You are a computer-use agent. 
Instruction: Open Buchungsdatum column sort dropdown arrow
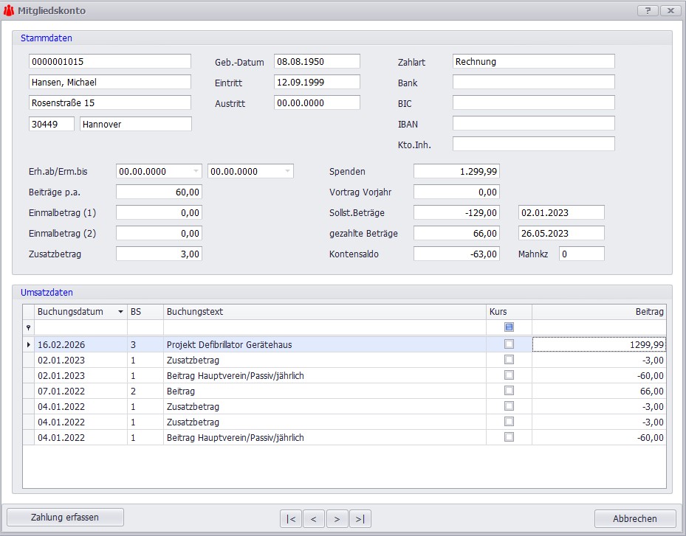coord(120,312)
